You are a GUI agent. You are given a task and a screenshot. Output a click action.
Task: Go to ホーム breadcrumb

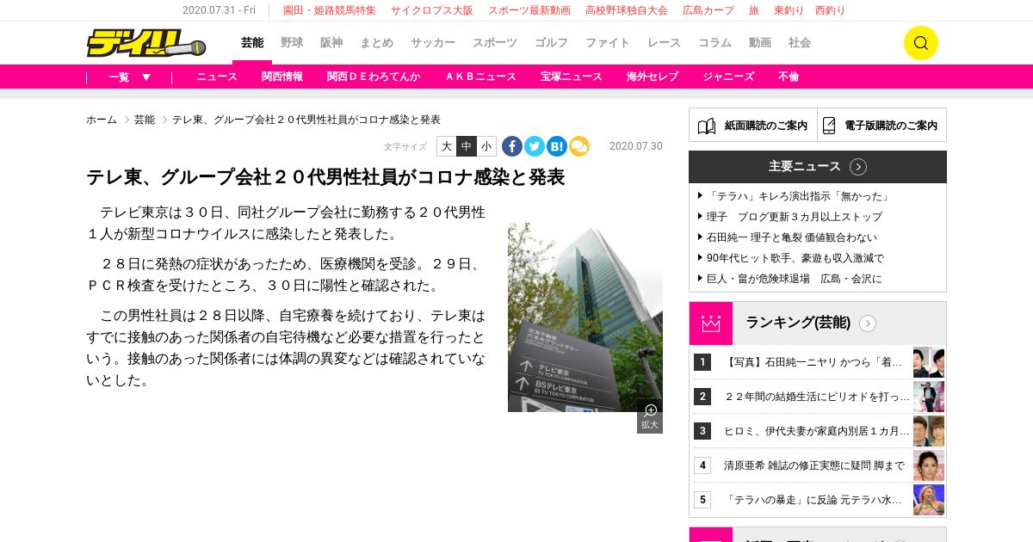102,120
